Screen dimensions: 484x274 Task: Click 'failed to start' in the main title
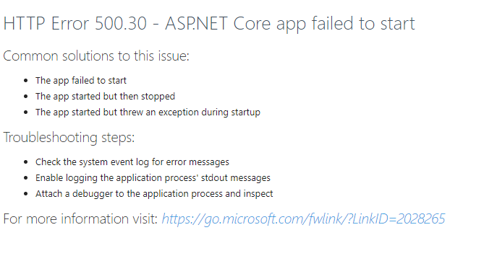coord(363,24)
